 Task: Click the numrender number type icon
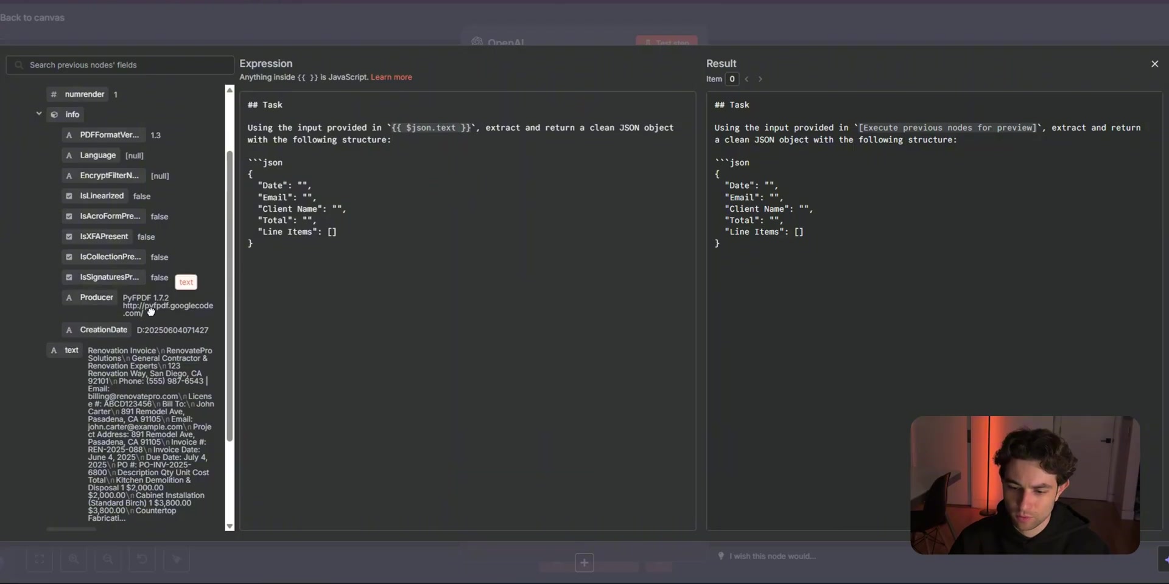54,94
